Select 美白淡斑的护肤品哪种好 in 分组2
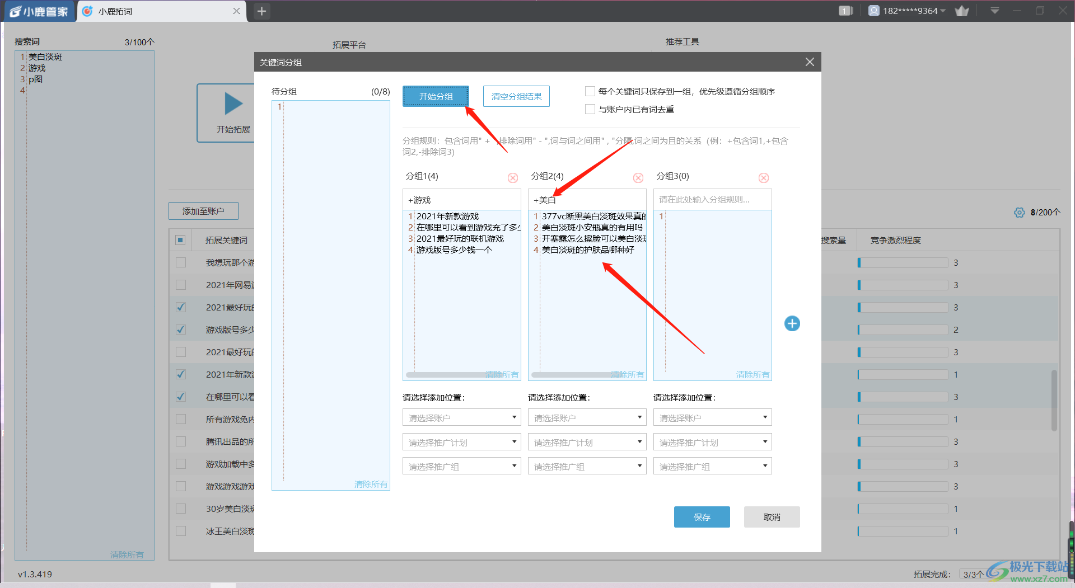 pyautogui.click(x=588, y=250)
